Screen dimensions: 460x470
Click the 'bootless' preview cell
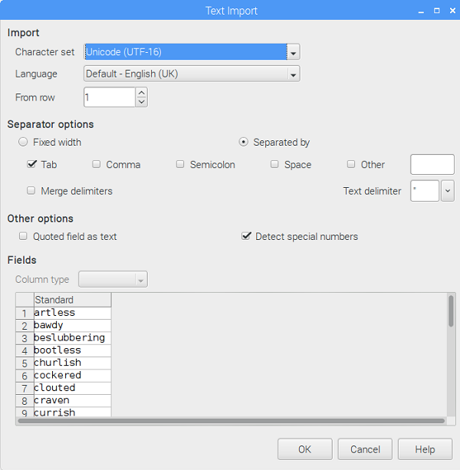73,350
